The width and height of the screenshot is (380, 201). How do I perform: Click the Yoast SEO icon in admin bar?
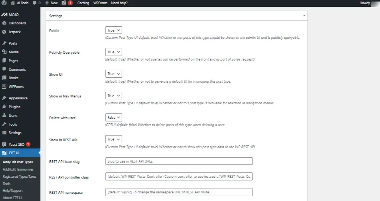tap(63, 3)
